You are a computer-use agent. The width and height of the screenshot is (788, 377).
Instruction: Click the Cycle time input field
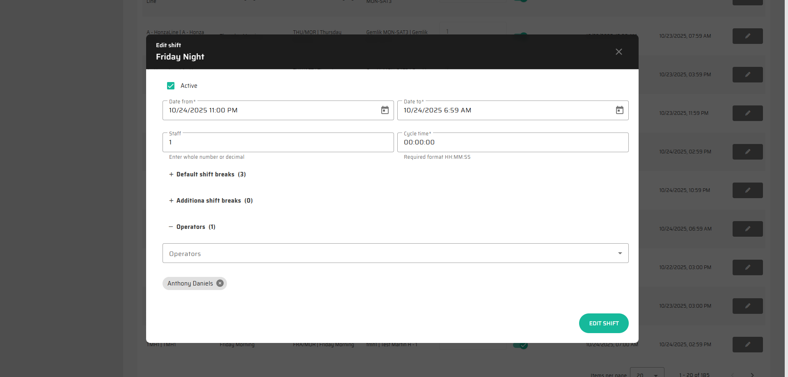513,142
